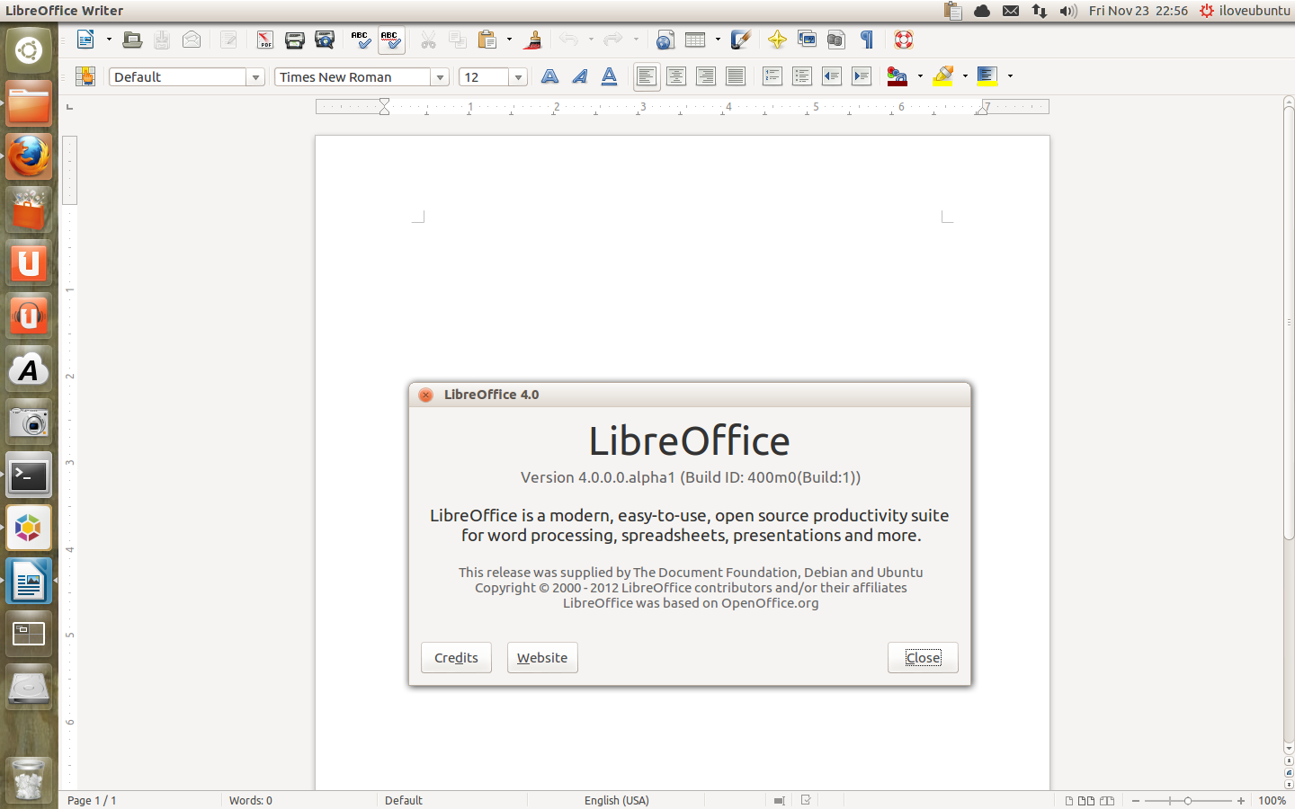Open Ubuntu Dash home button
The width and height of the screenshot is (1295, 809).
pyautogui.click(x=29, y=50)
